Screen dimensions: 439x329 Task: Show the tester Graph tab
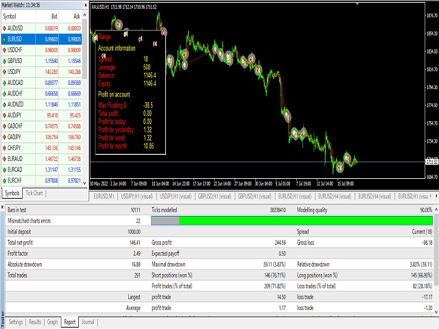pyautogui.click(x=53, y=321)
